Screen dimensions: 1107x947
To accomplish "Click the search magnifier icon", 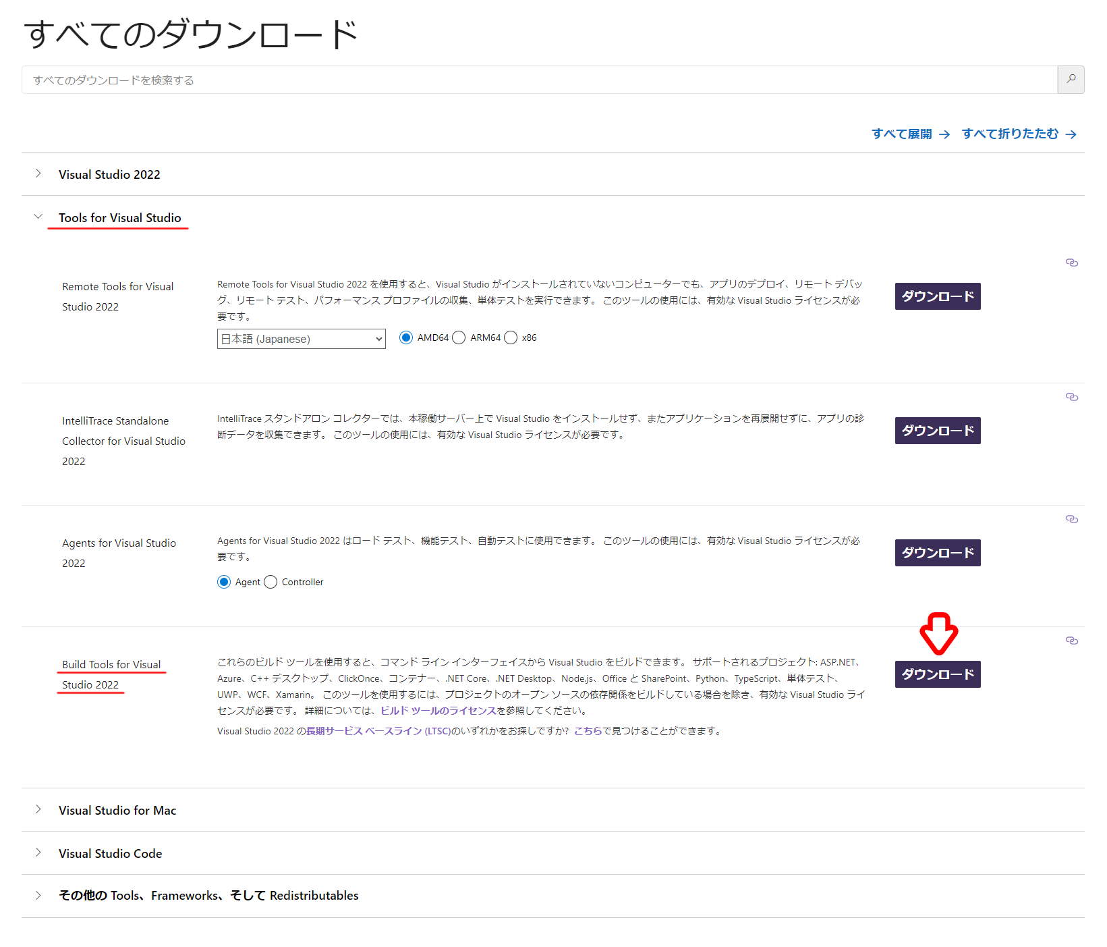I will tap(1071, 80).
